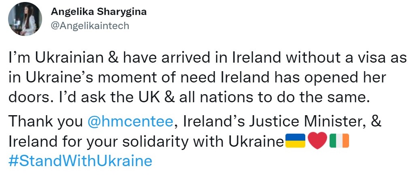Image resolution: width=413 pixels, height=175 pixels.
Task: Open the display name Angelika Sharygina
Action: tap(98, 12)
